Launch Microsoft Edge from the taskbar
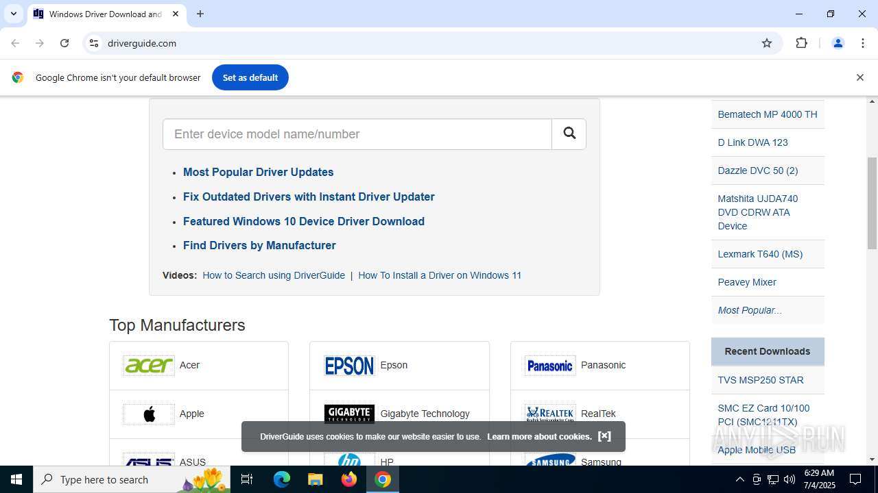 (x=282, y=479)
